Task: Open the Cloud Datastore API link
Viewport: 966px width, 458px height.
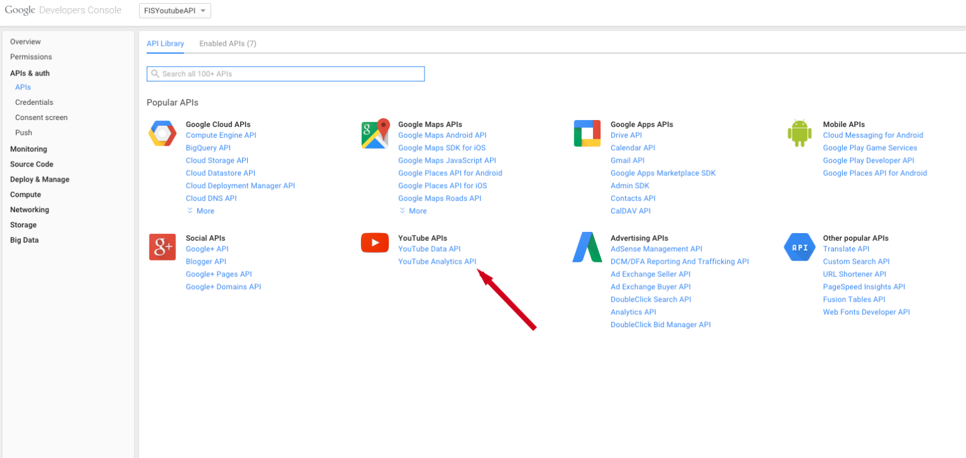Action: pyautogui.click(x=221, y=173)
